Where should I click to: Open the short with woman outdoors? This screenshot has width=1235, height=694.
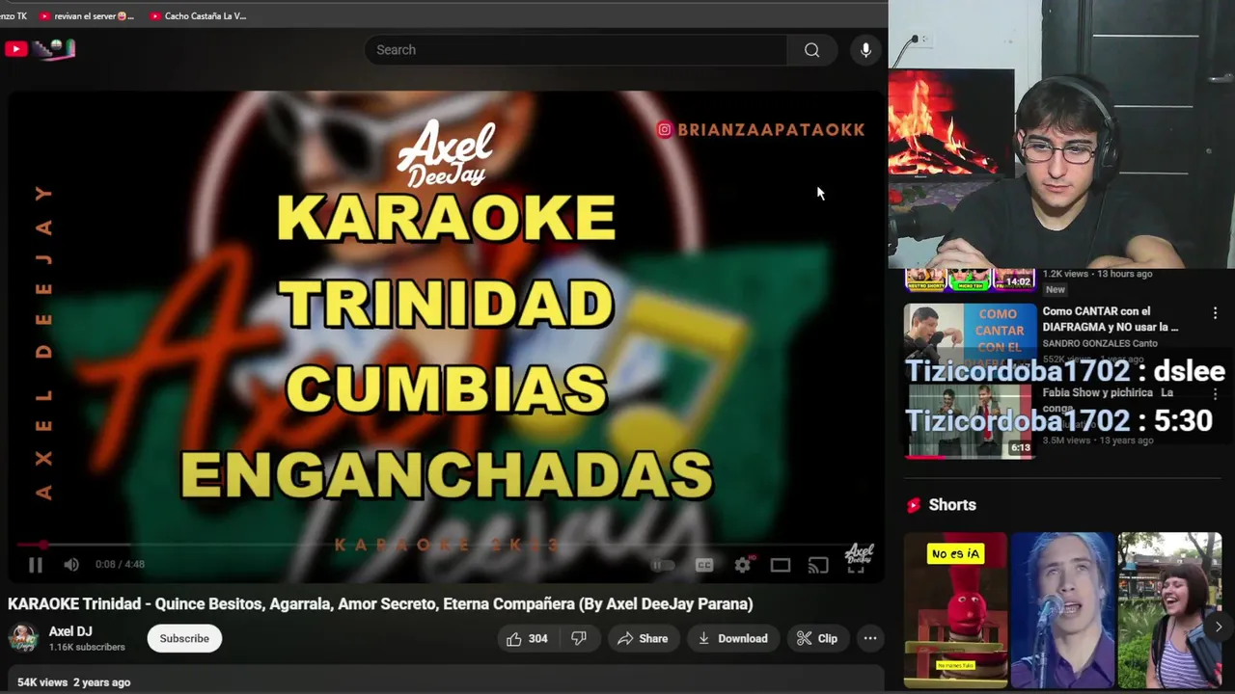pos(1169,610)
